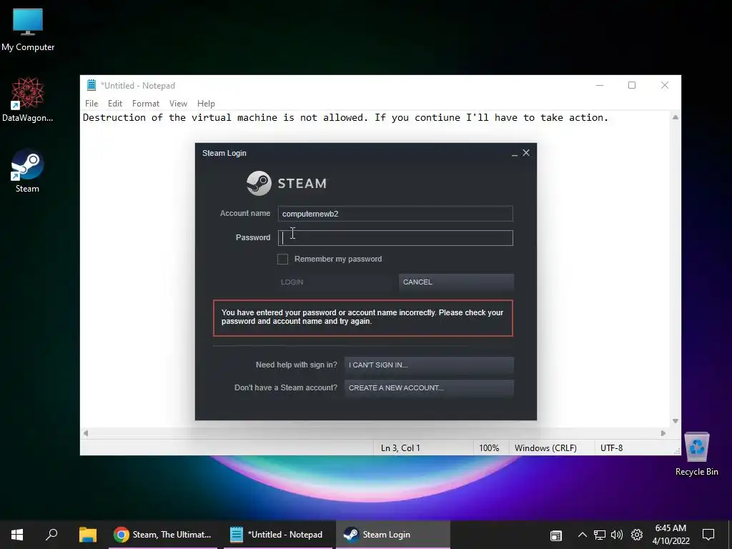Open Notepad View menu
732x549 pixels.
click(178, 104)
